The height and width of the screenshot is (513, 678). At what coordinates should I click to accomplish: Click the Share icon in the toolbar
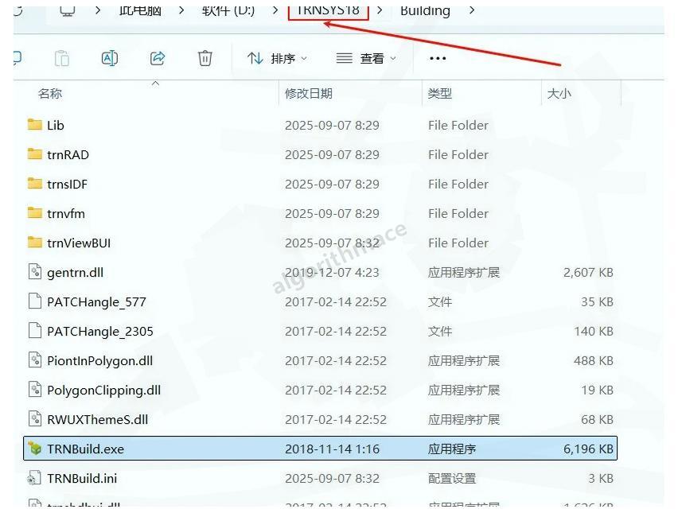[157, 57]
